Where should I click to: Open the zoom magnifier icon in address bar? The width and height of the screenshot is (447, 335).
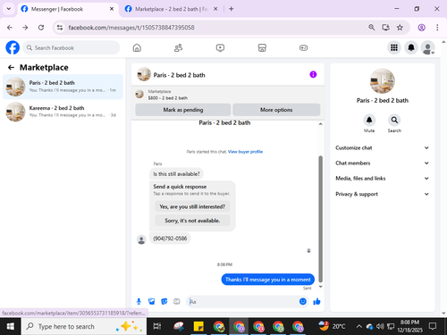pos(371,28)
